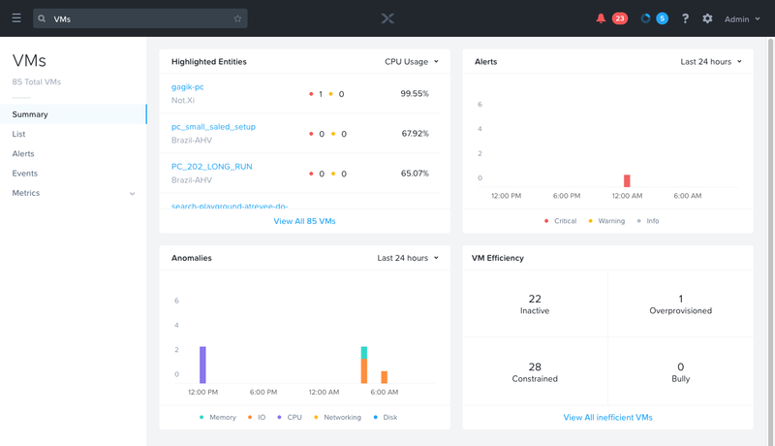Open the Admin user menu
Image resolution: width=775 pixels, height=446 pixels.
[742, 19]
